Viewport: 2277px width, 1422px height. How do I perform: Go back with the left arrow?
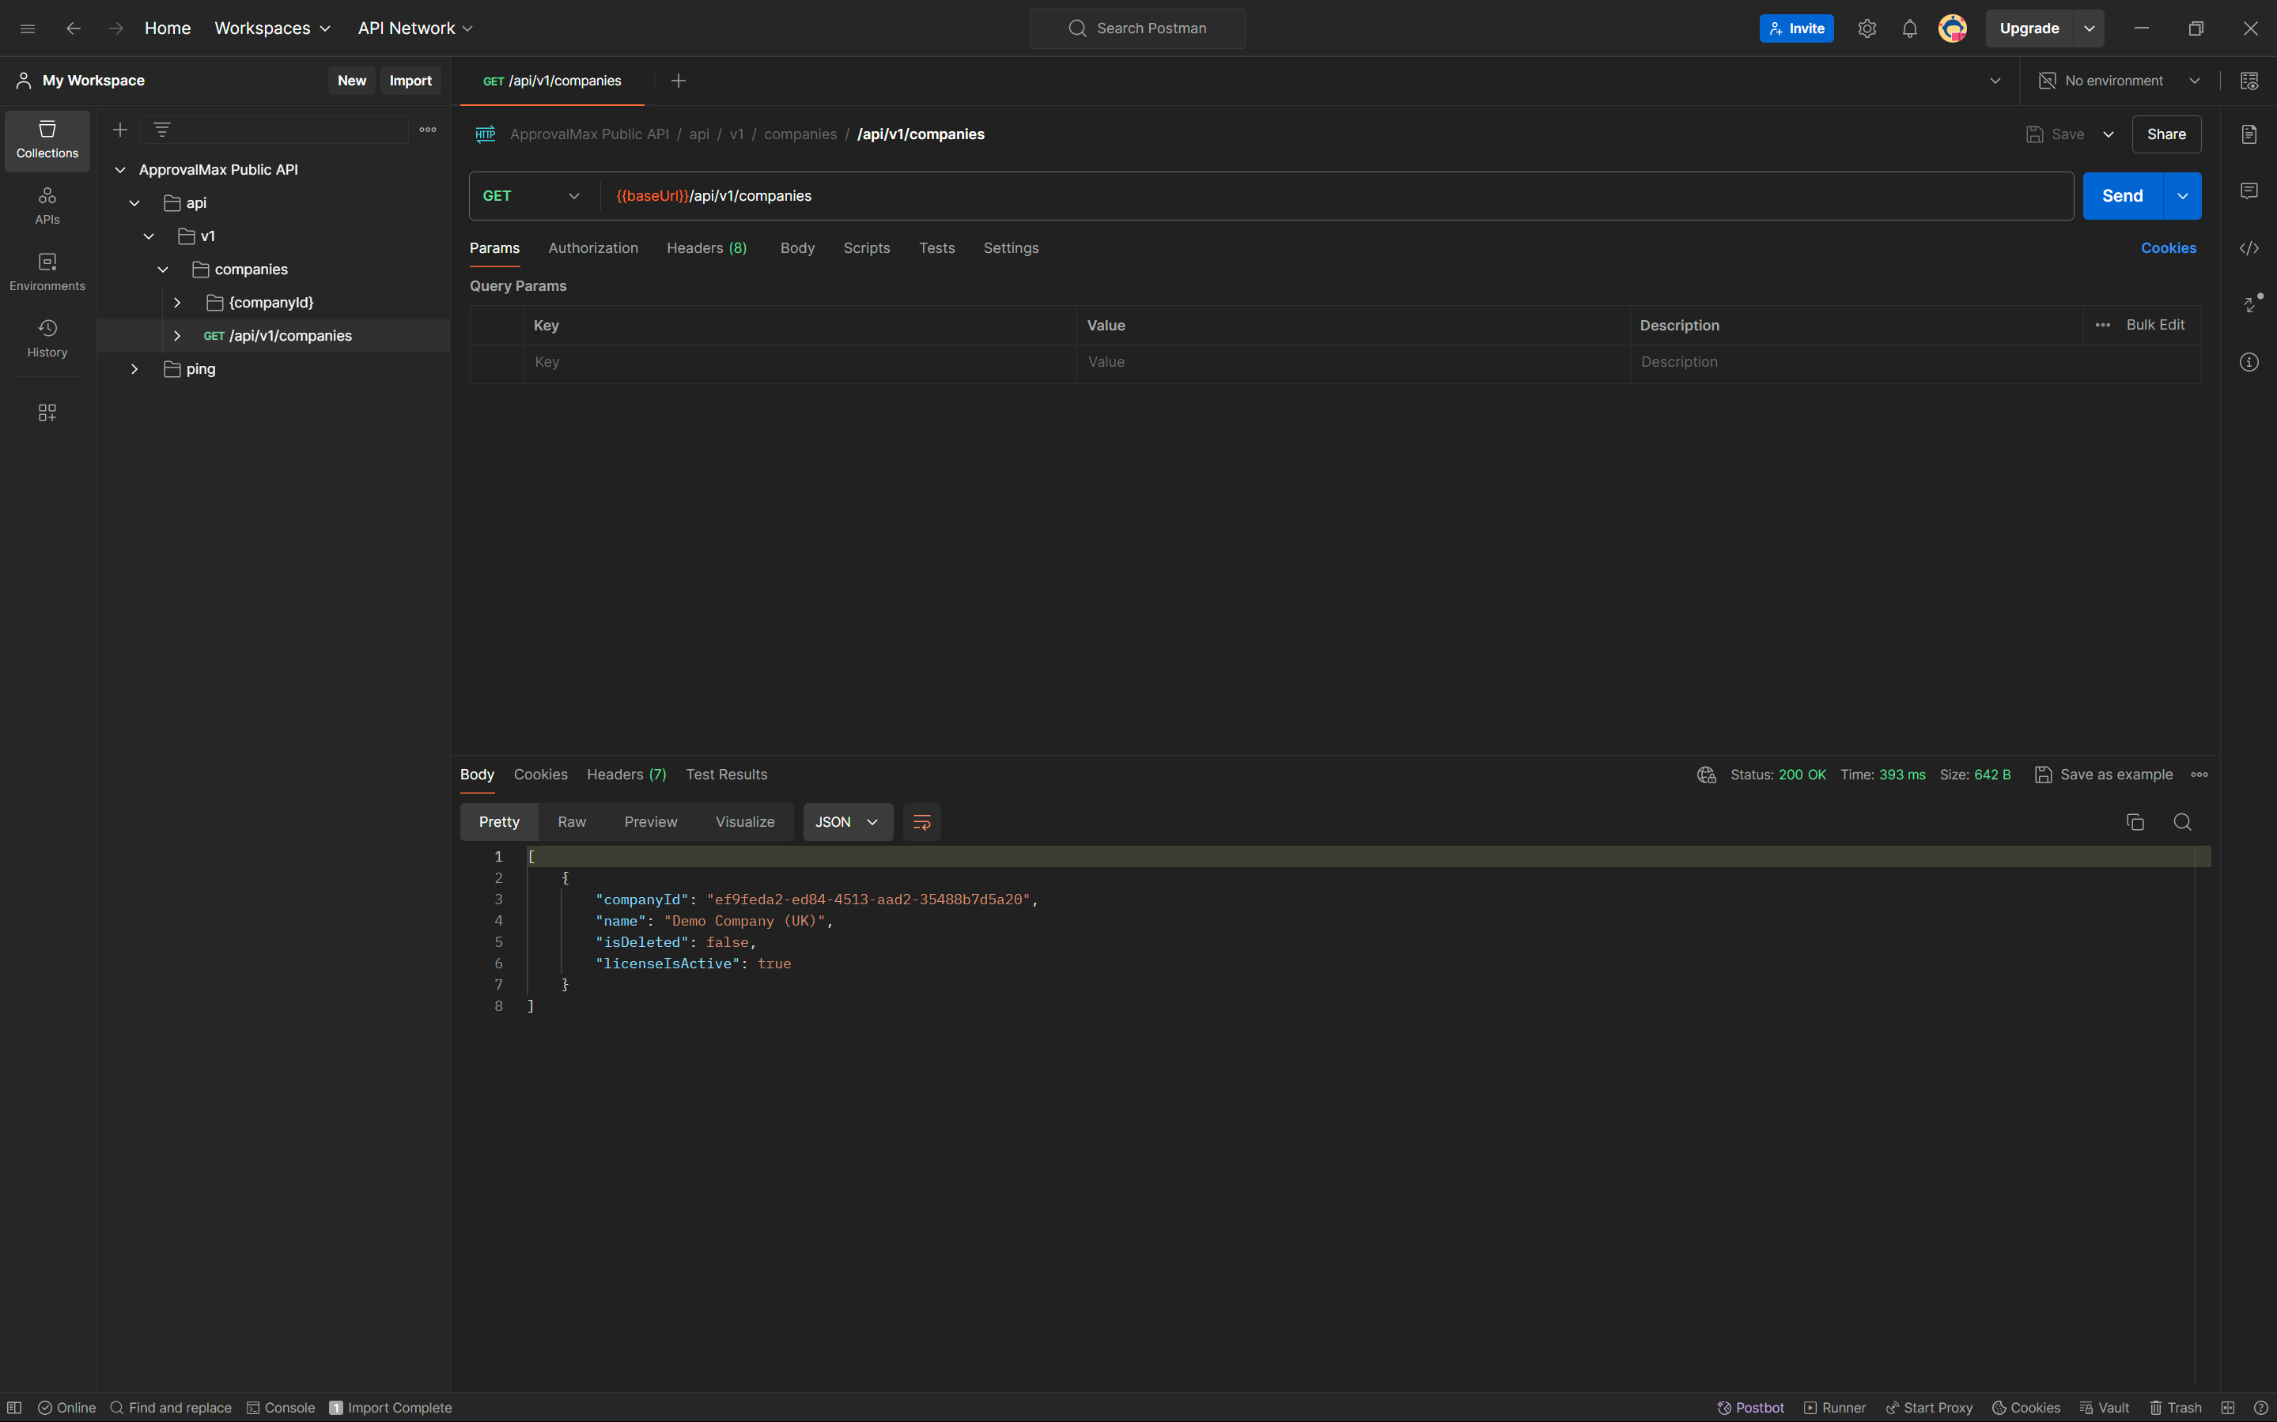73,28
